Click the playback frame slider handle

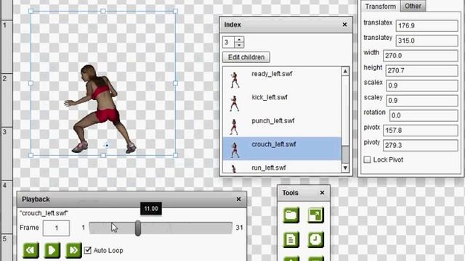[x=138, y=228]
